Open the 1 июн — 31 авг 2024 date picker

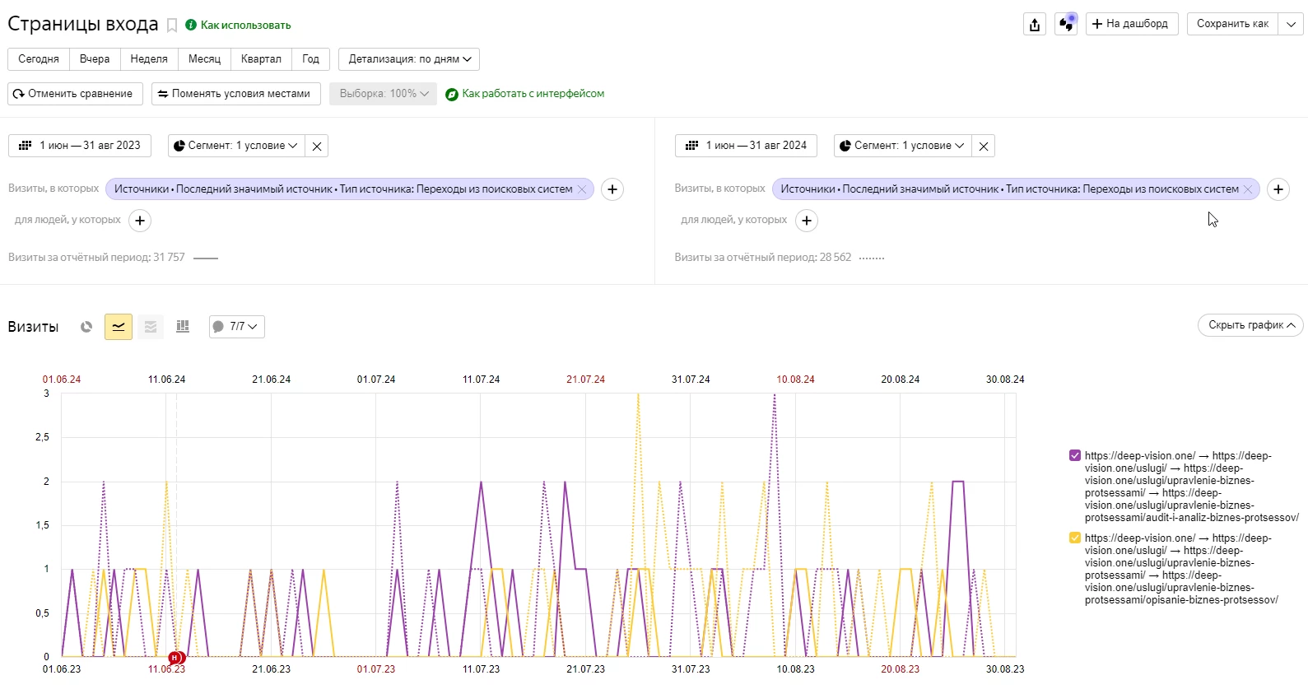point(747,146)
